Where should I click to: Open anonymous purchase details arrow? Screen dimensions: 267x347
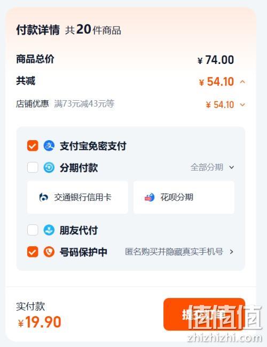pyautogui.click(x=232, y=252)
